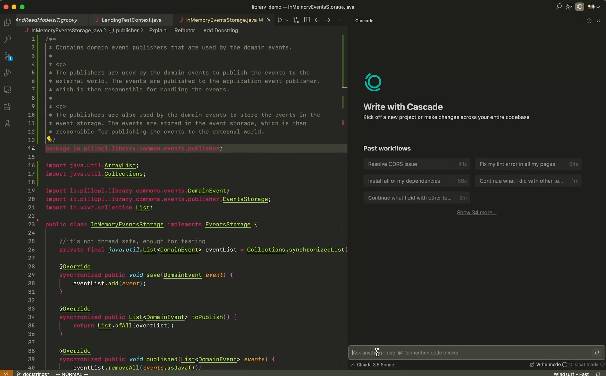Click the Ask anything input field

click(x=470, y=353)
